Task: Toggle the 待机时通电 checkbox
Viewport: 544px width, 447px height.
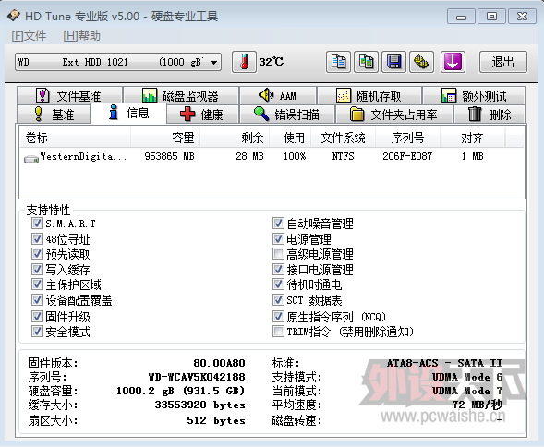Action: [278, 284]
